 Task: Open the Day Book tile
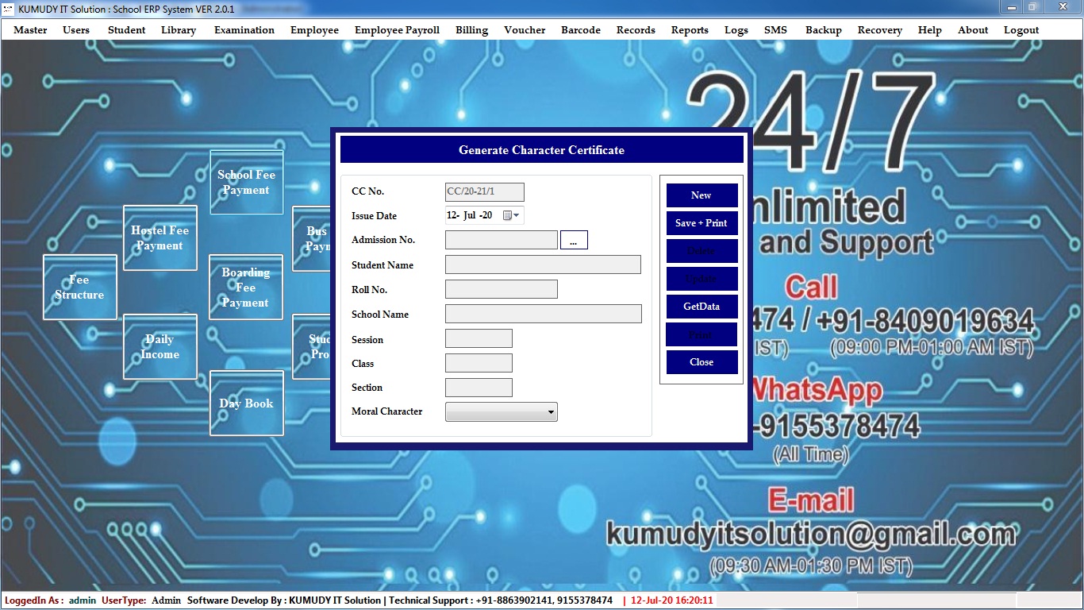pos(246,403)
